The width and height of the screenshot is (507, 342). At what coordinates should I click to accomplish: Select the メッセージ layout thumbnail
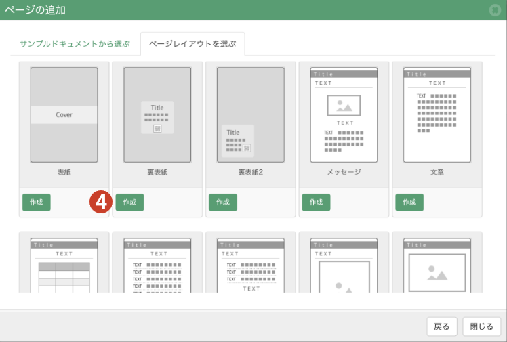coord(344,114)
